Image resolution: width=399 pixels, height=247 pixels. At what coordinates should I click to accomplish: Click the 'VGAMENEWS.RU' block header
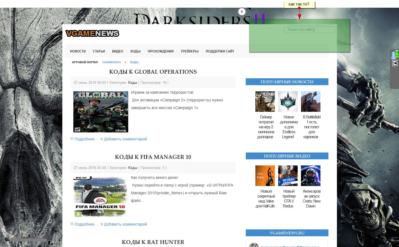pyautogui.click(x=287, y=233)
